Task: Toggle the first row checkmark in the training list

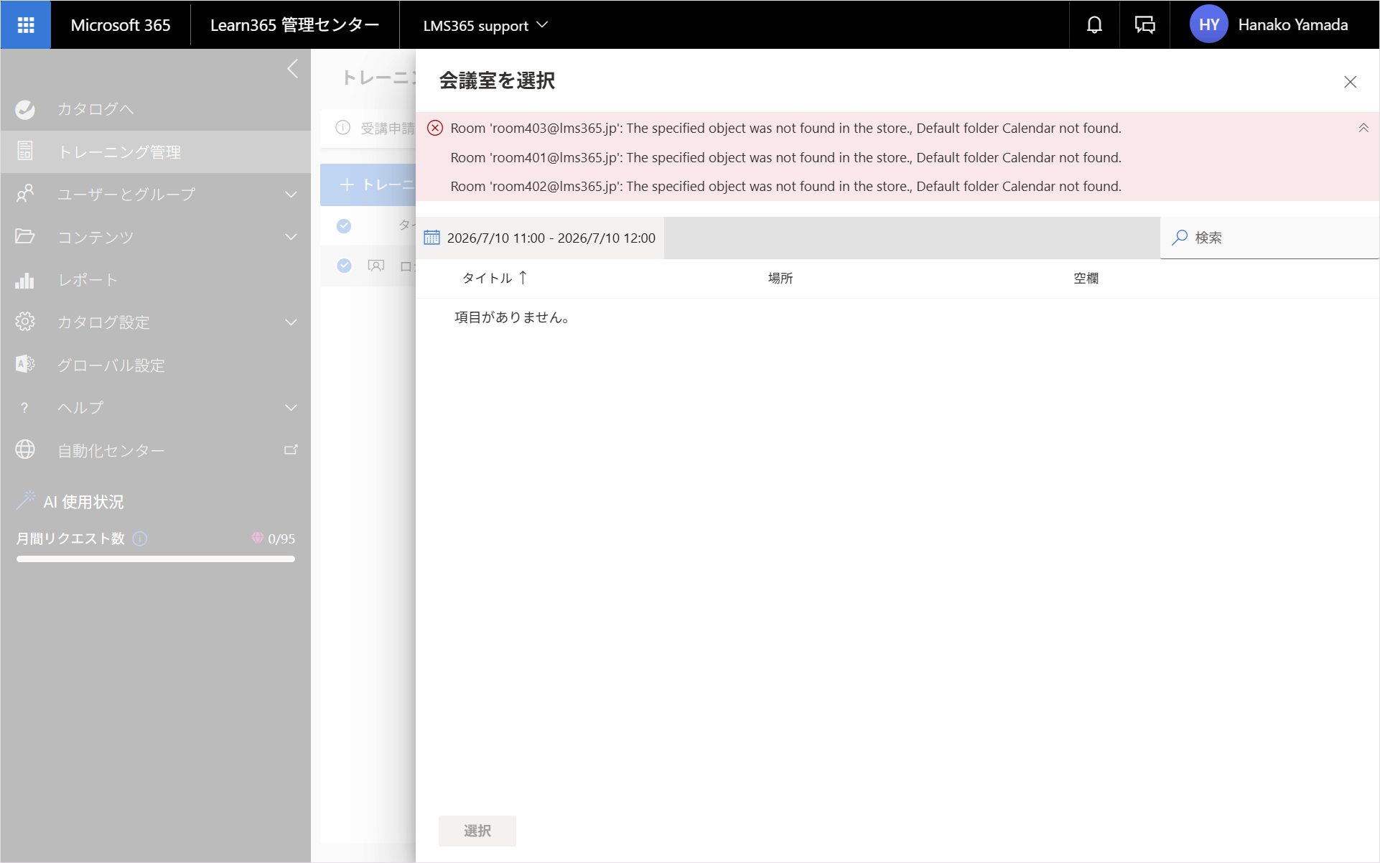Action: click(x=344, y=226)
